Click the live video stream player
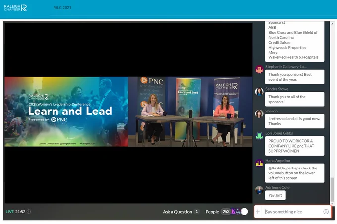 click(x=128, y=112)
